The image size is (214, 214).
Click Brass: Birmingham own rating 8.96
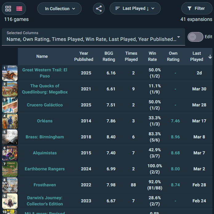tap(175, 137)
